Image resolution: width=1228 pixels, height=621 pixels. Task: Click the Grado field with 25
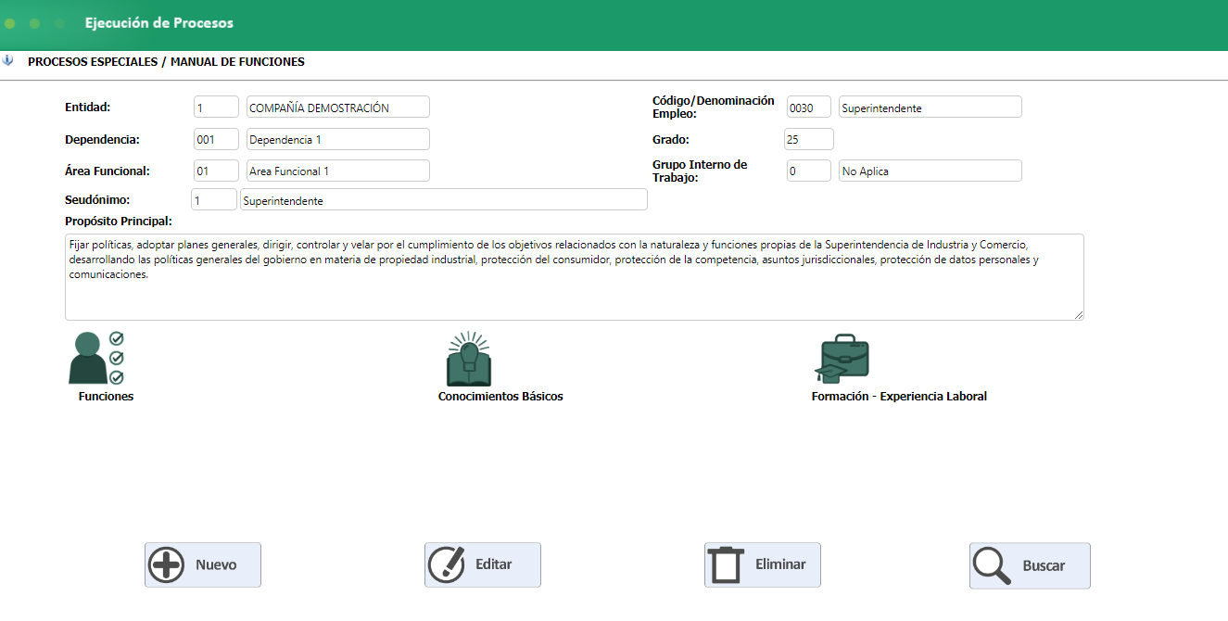click(809, 139)
